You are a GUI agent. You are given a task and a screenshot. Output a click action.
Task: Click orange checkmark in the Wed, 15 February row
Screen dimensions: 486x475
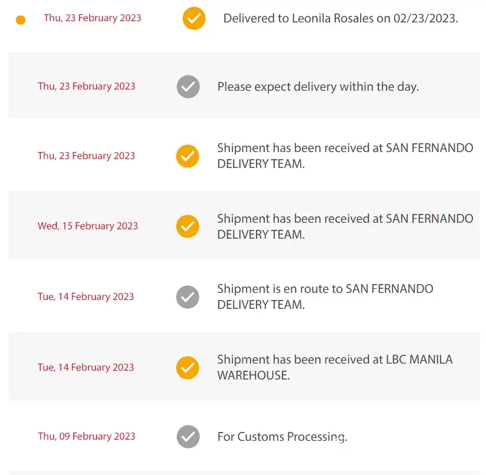188,226
